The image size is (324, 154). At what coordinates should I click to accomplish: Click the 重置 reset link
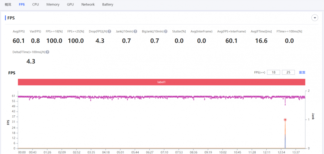302,72
